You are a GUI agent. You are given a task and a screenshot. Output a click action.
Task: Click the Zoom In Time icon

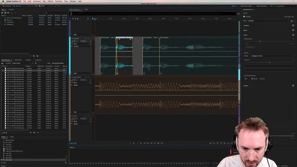(x=218, y=143)
